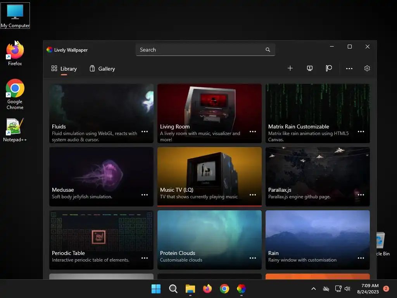Open File Explorer from the taskbar
This screenshot has width=397, height=298.
[x=190, y=289]
